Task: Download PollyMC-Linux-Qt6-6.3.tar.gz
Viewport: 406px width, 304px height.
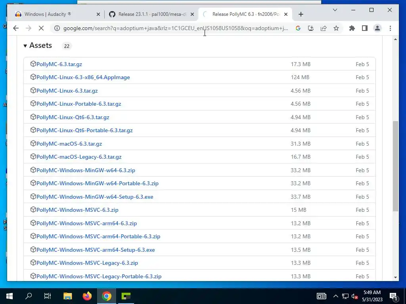Action: click(73, 117)
